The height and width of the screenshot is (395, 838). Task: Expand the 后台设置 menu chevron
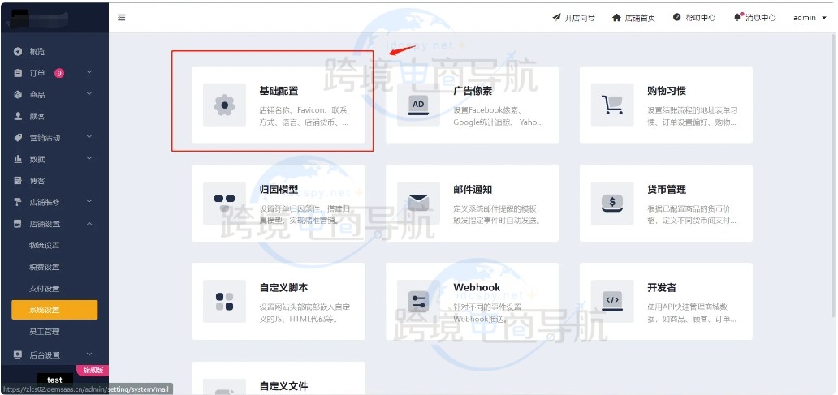[89, 354]
